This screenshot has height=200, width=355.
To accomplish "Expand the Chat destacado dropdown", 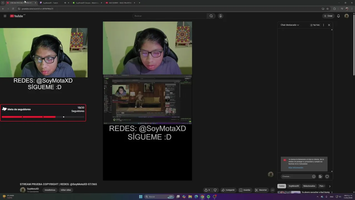I will coord(290,25).
